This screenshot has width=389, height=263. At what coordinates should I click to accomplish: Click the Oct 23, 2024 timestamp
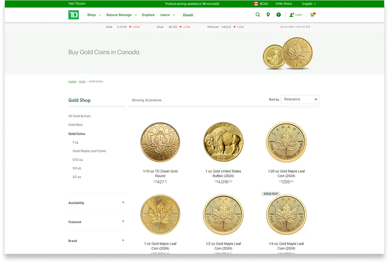click(x=295, y=27)
